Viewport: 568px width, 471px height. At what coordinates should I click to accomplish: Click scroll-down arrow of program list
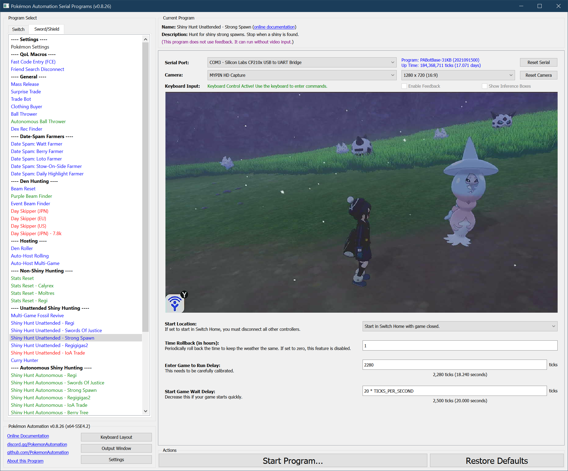click(145, 411)
